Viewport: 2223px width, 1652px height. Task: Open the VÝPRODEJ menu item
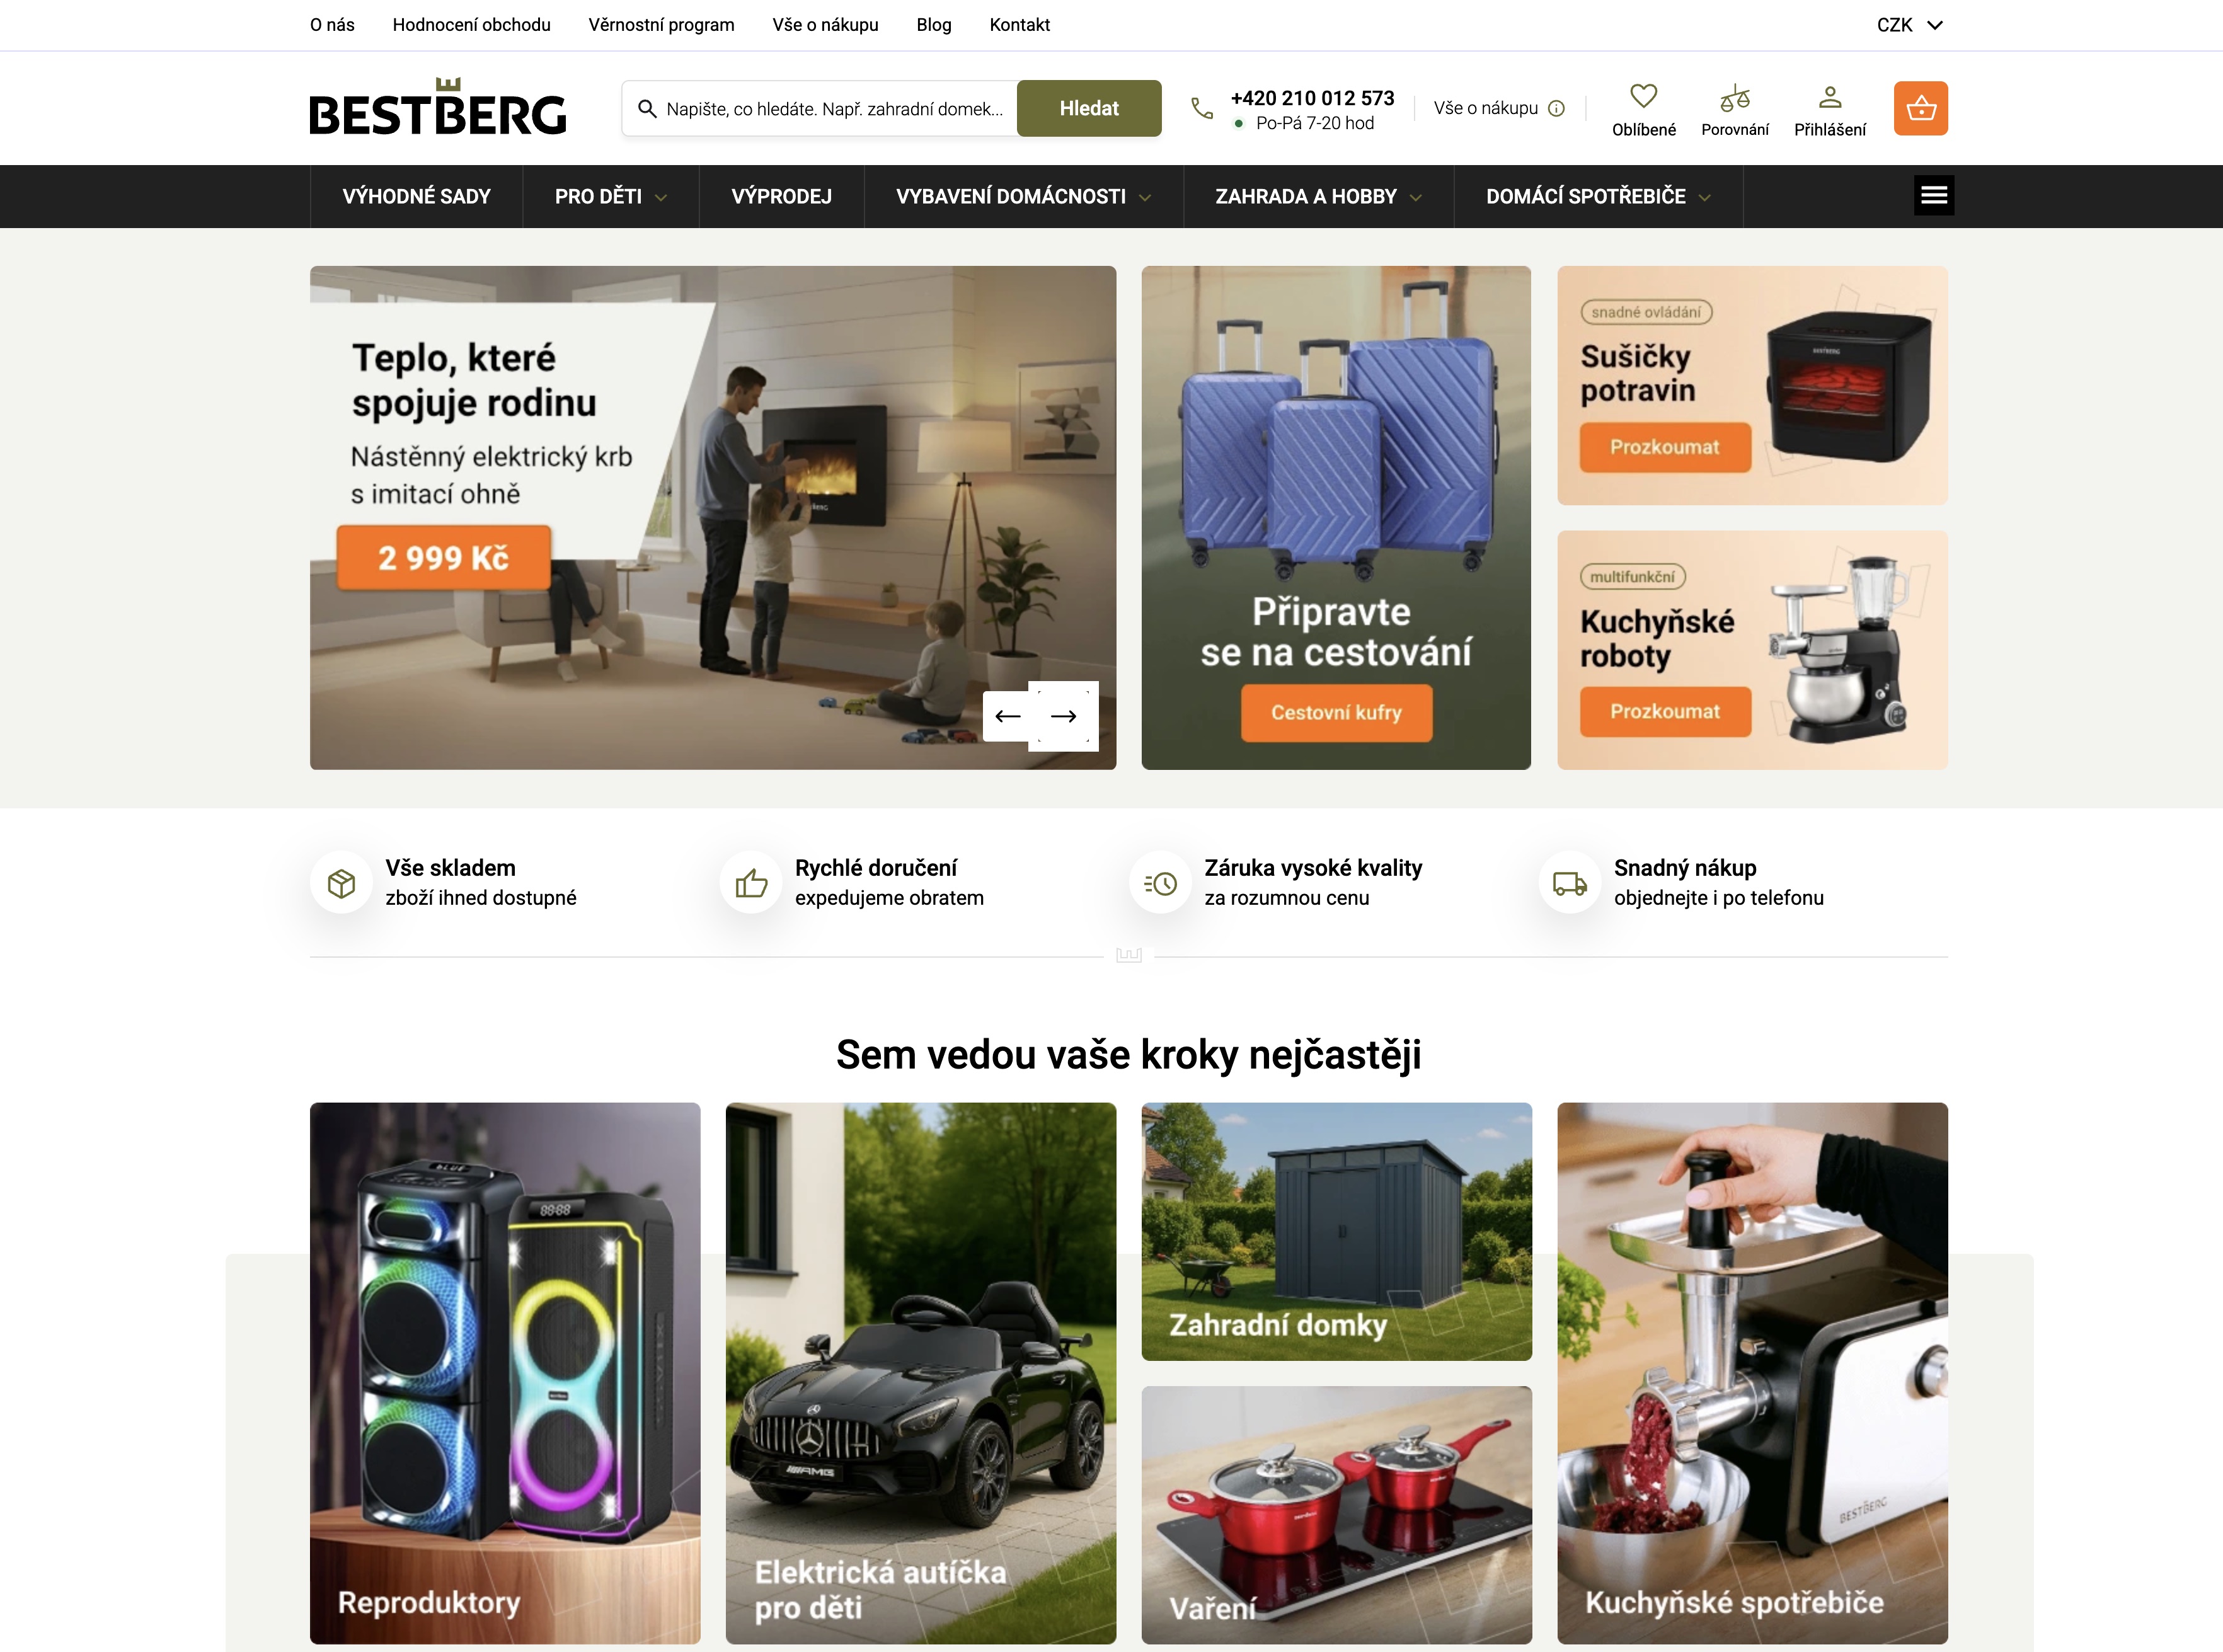[x=781, y=196]
